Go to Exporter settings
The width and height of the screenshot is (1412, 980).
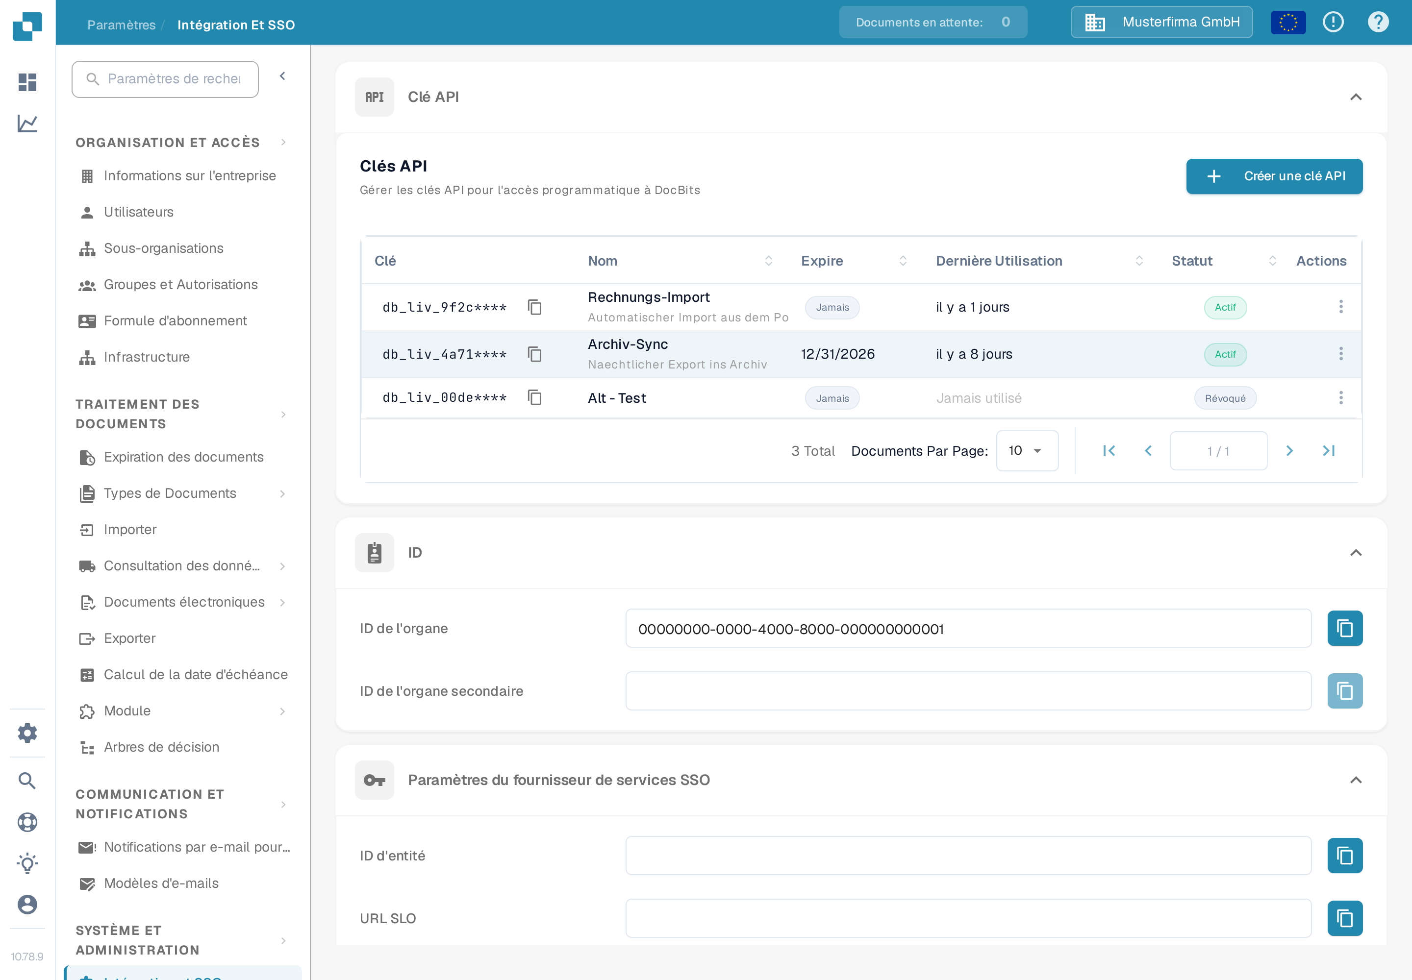129,638
